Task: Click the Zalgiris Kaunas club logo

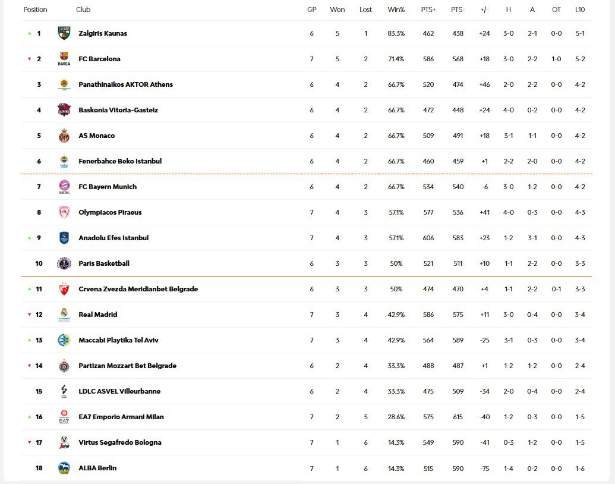Action: click(64, 33)
